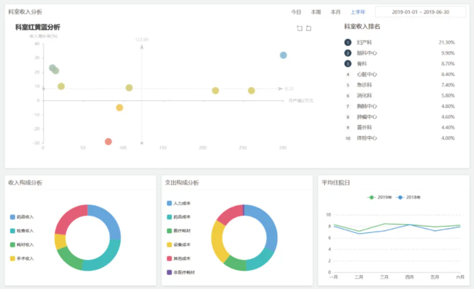
Task: Toggle 药品收入 legend in the income composition chart
Action: [22, 217]
